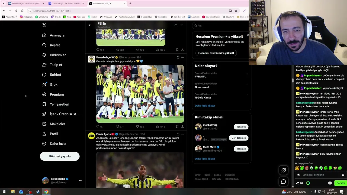Open the floating chat bubble button
Image resolution: width=347 pixels, height=195 pixels.
pyautogui.click(x=284, y=182)
